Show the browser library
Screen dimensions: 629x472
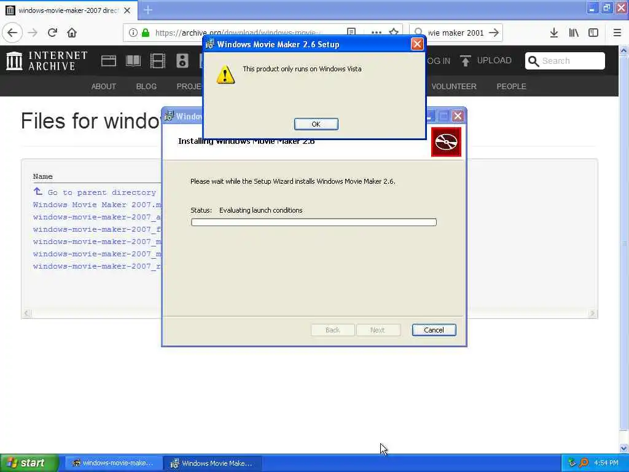[x=574, y=33]
